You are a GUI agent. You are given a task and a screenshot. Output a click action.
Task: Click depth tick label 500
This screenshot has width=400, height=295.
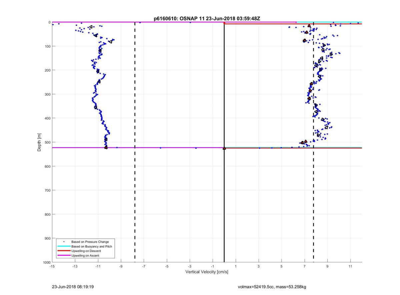click(x=47, y=142)
